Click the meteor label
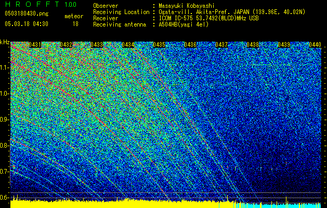The height and width of the screenshot is (208, 327). click(x=74, y=16)
